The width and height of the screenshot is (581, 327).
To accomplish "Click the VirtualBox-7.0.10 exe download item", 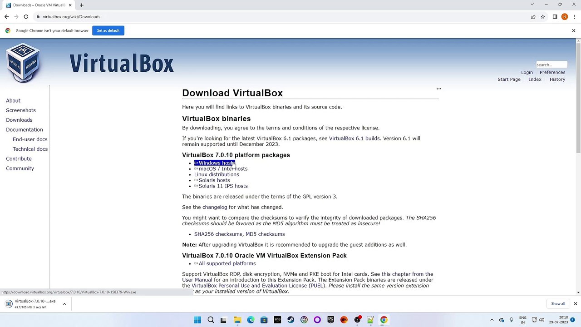I will tap(31, 304).
